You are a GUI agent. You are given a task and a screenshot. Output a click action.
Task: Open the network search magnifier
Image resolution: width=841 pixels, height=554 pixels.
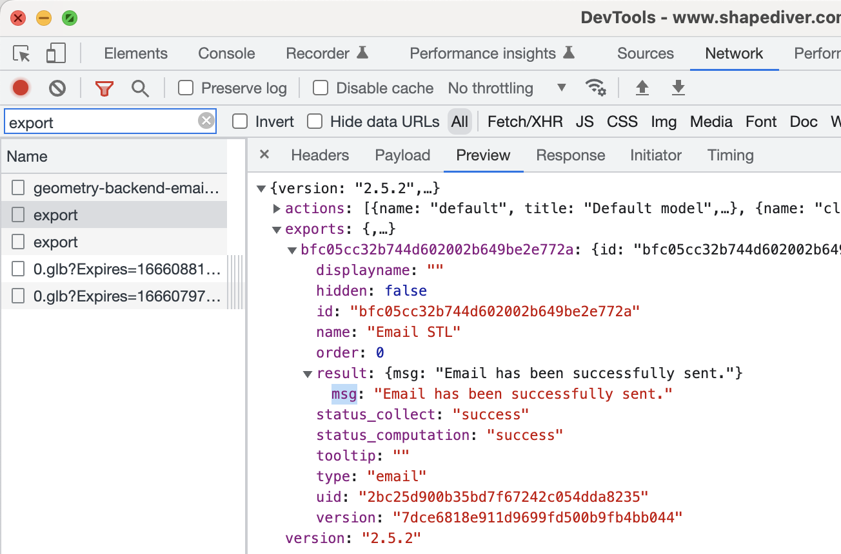[x=140, y=88]
